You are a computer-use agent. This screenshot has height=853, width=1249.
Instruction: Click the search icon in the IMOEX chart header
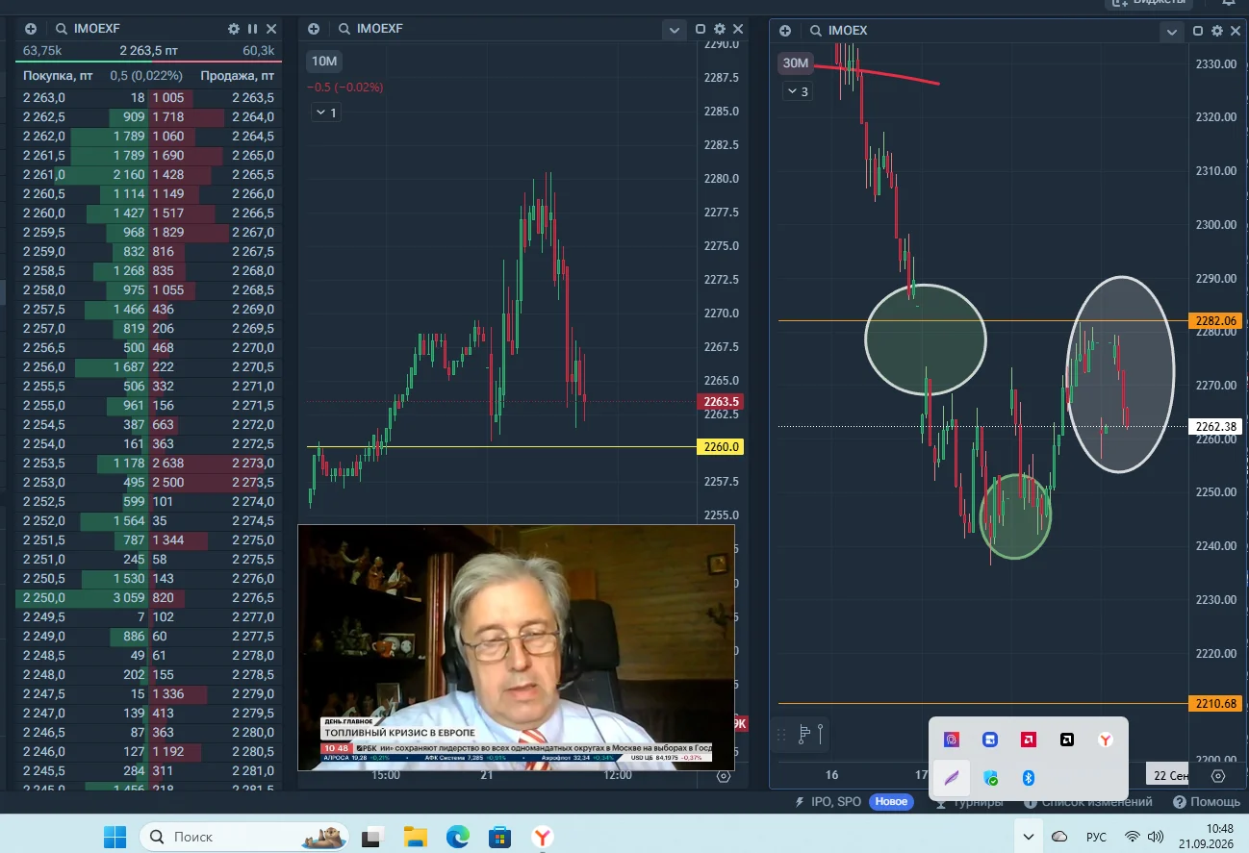815,31
